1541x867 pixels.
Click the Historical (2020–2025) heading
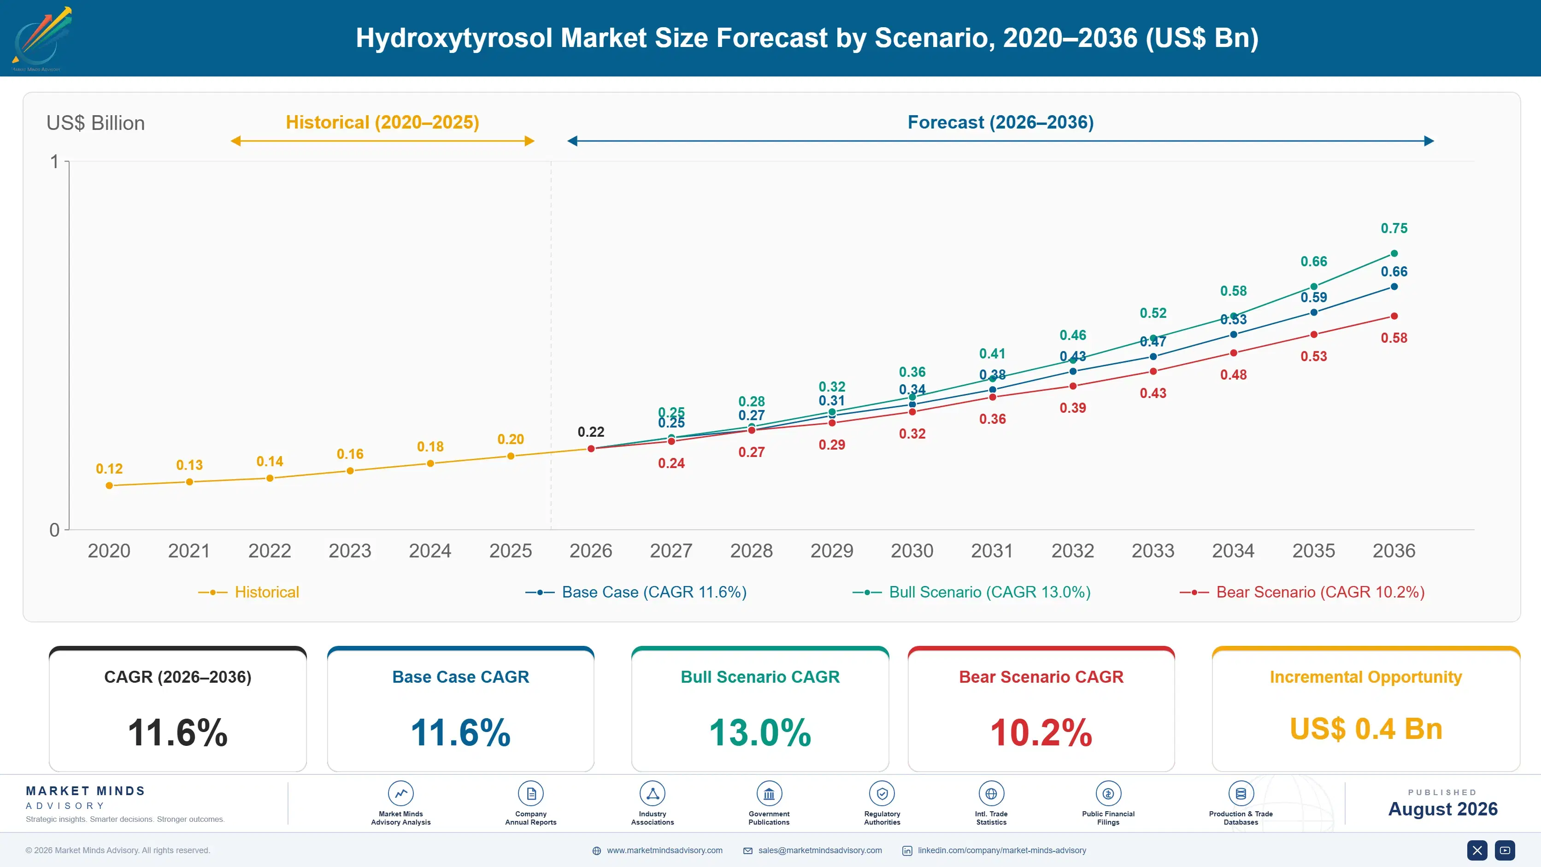(x=382, y=122)
